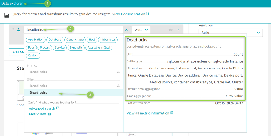Expand the Resolution dropdown

tap(230, 33)
